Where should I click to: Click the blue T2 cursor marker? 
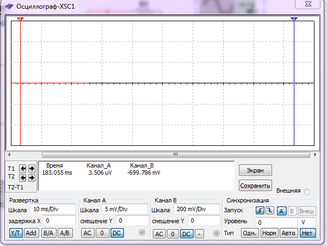(294, 19)
